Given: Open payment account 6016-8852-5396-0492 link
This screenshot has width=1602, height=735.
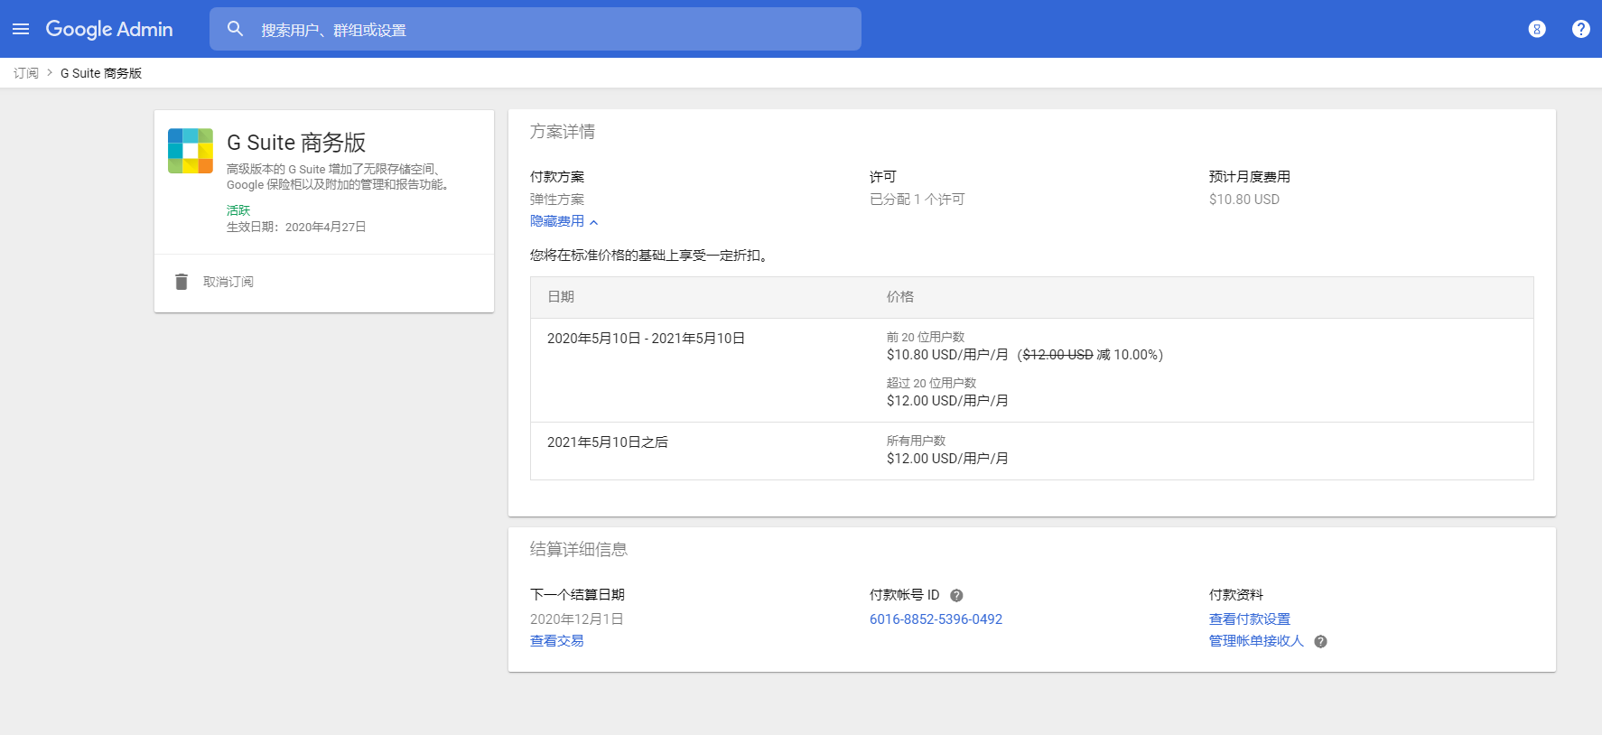Looking at the screenshot, I should pos(936,619).
